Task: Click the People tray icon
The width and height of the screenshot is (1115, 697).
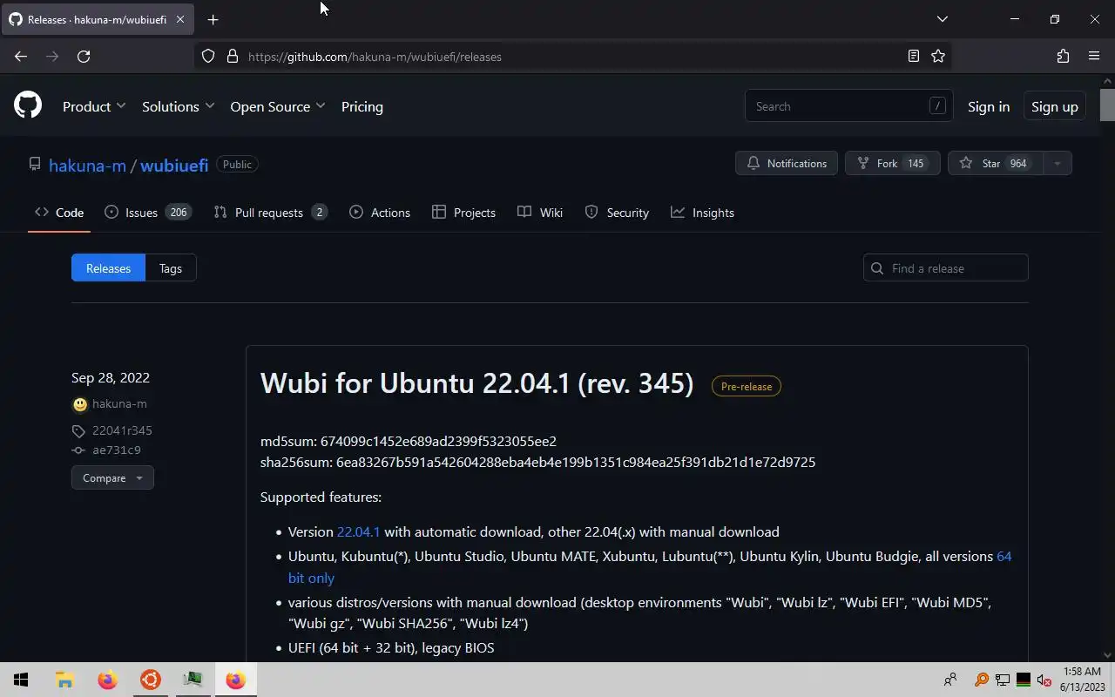Action: coord(949,680)
